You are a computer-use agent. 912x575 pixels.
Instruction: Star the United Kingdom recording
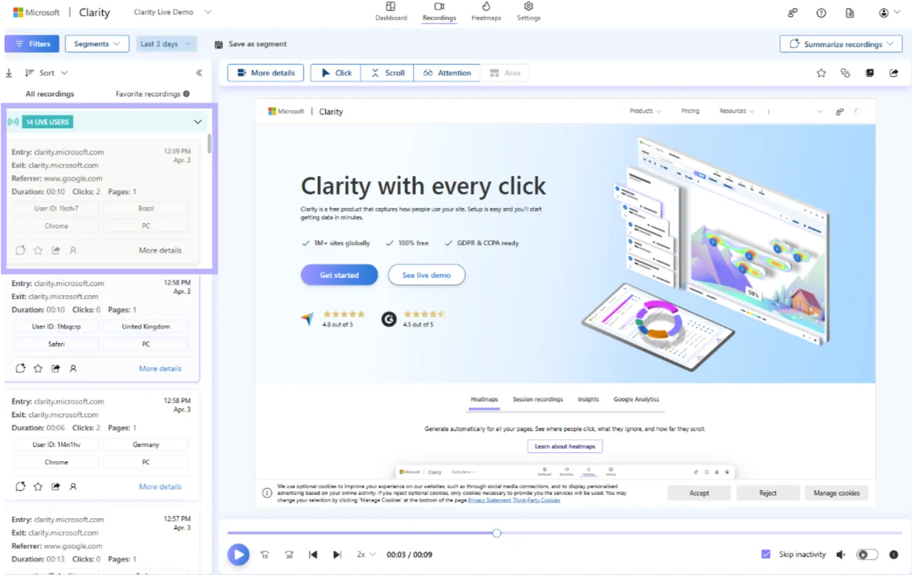pos(38,369)
